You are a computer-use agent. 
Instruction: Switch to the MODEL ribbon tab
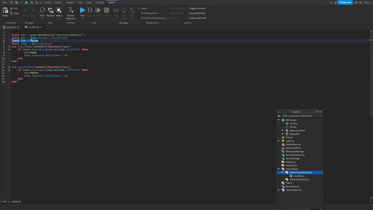[x=58, y=2]
